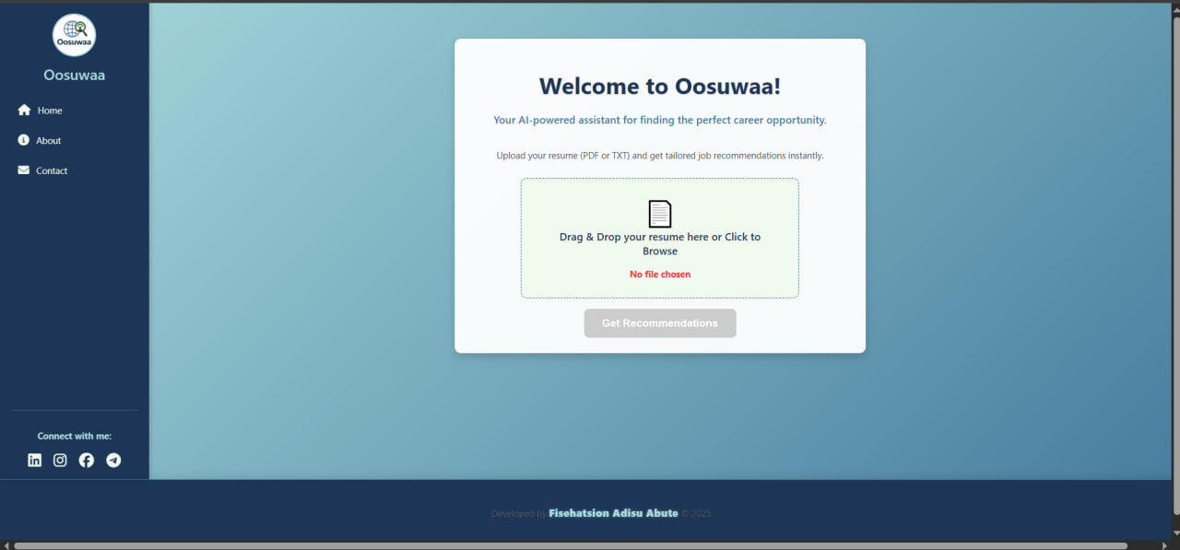Image resolution: width=1180 pixels, height=550 pixels.
Task: Open the LinkedIn profile icon
Action: [x=34, y=460]
